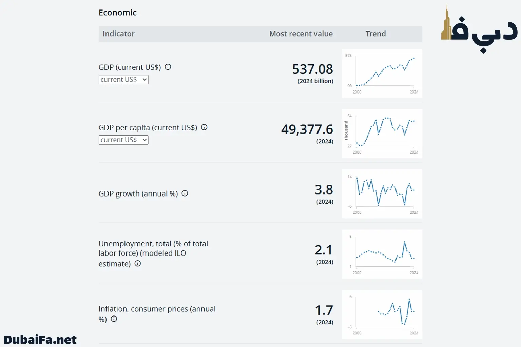Click the Inflation, consumer prices indicator label

pyautogui.click(x=157, y=309)
